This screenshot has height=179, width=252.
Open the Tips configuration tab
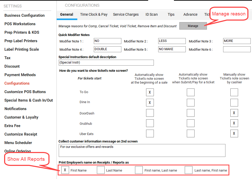171,14
